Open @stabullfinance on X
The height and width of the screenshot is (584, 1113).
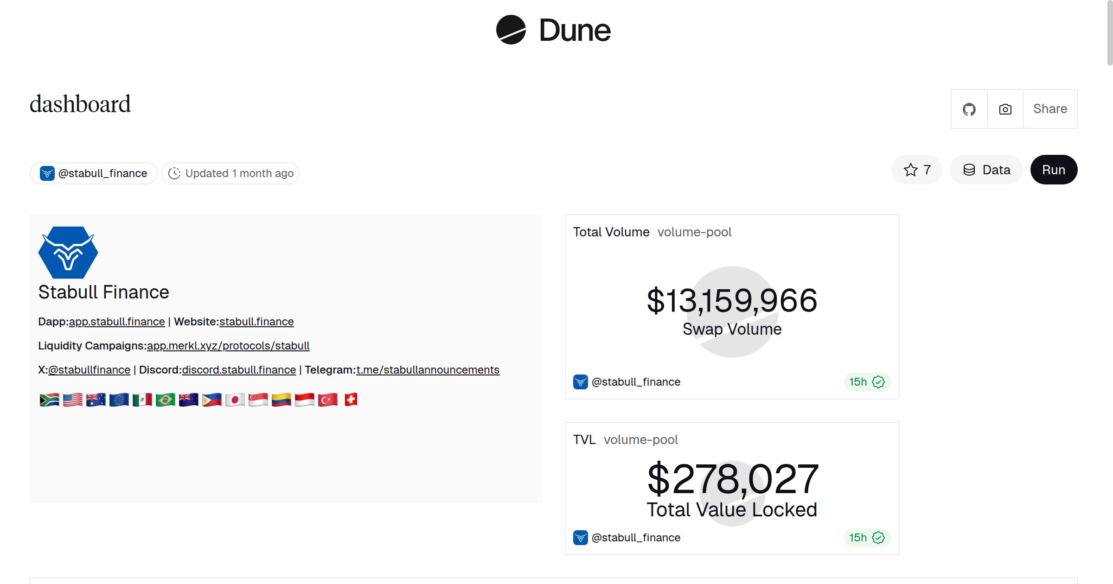(90, 370)
